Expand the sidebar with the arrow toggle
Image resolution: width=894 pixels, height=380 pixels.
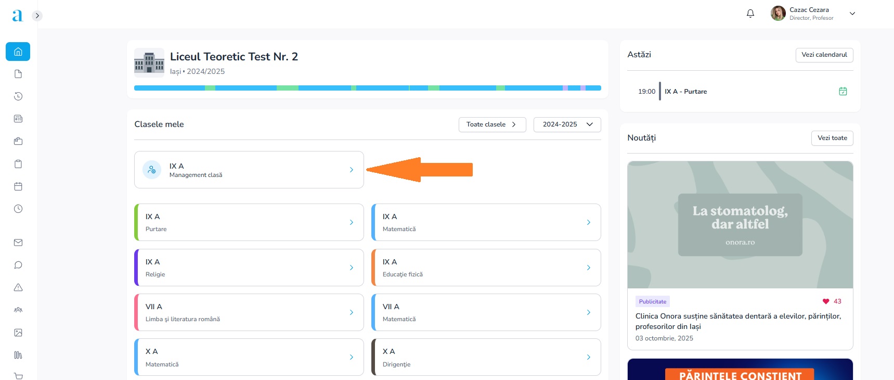click(37, 16)
